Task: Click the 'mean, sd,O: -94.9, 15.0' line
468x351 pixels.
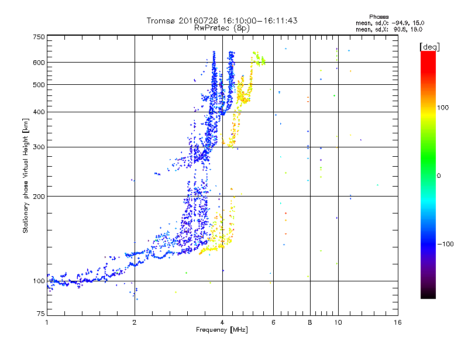Action: pos(390,23)
